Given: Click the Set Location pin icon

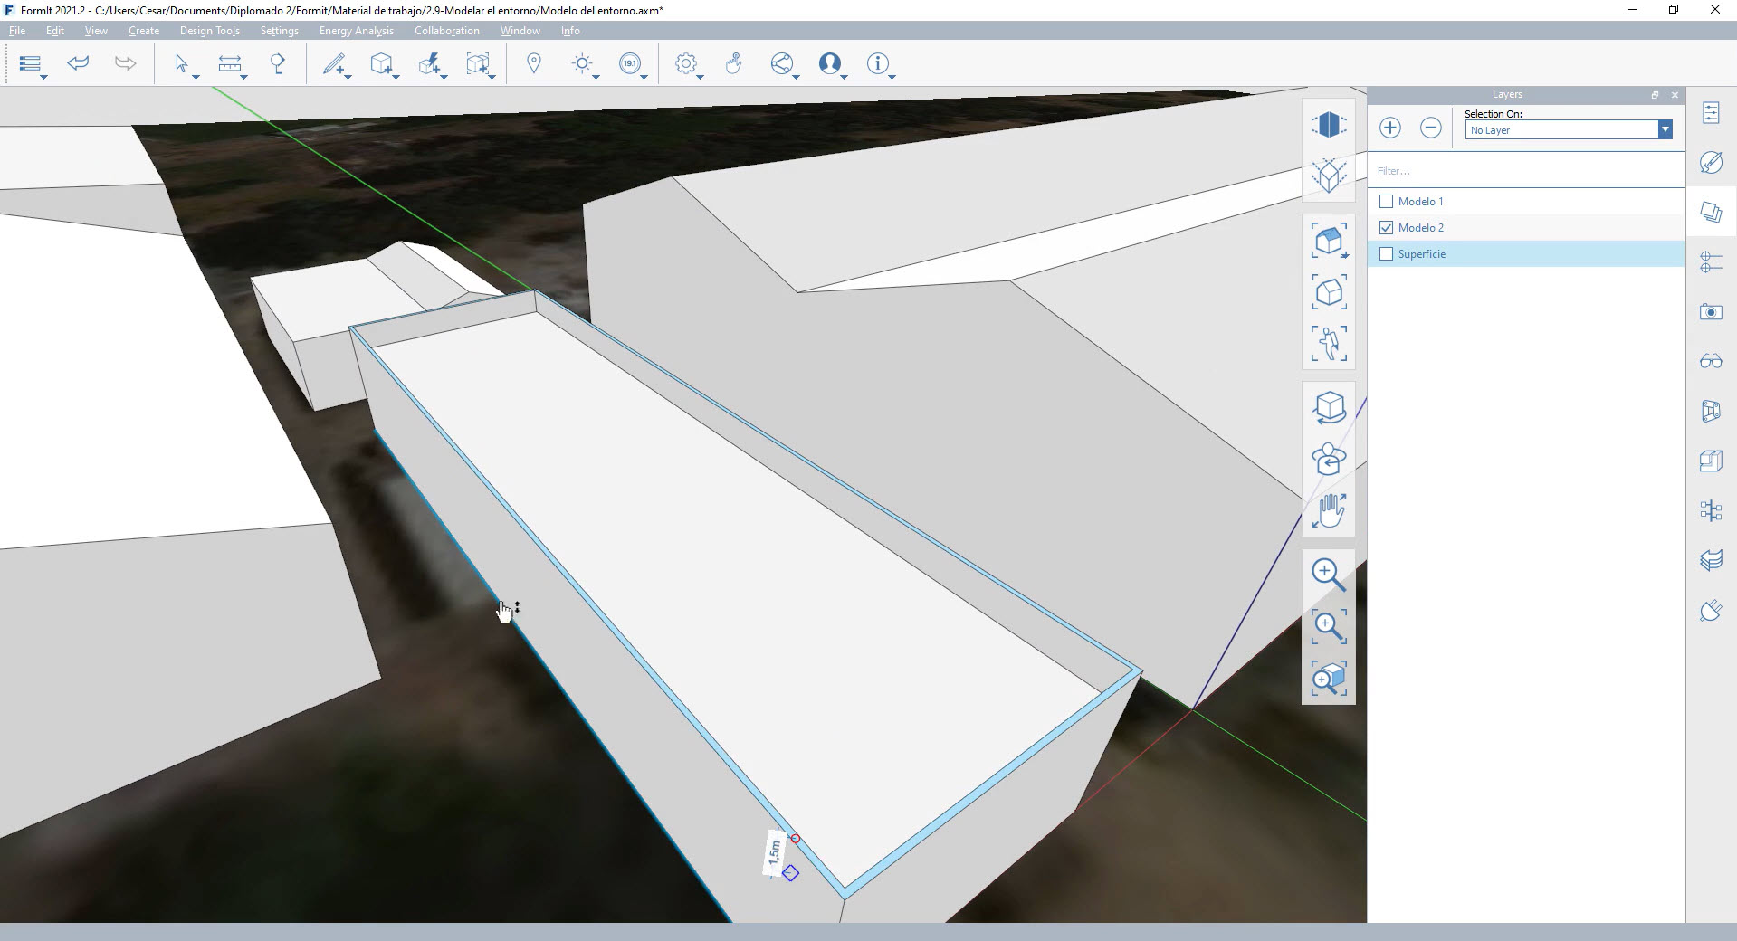Looking at the screenshot, I should (x=534, y=63).
